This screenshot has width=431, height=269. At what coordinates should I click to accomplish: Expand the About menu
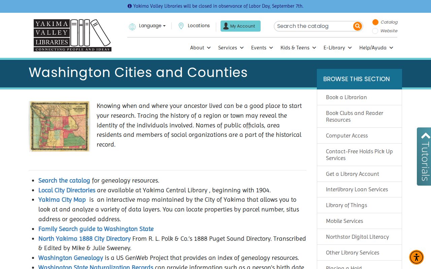coord(200,48)
